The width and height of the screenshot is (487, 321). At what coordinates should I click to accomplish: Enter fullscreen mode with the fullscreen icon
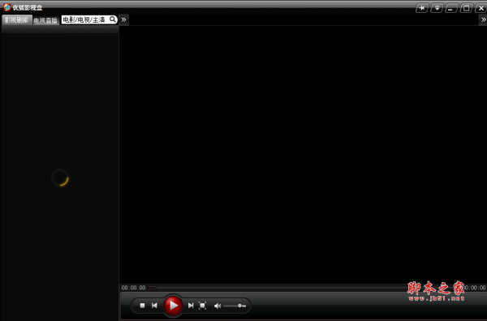pos(202,306)
